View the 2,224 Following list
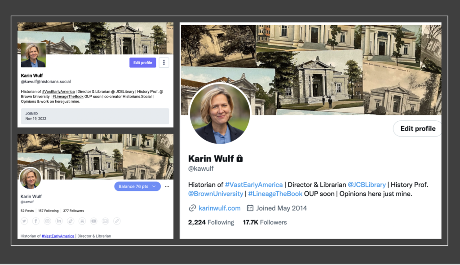Screen dimensions: 460x265 point(211,222)
